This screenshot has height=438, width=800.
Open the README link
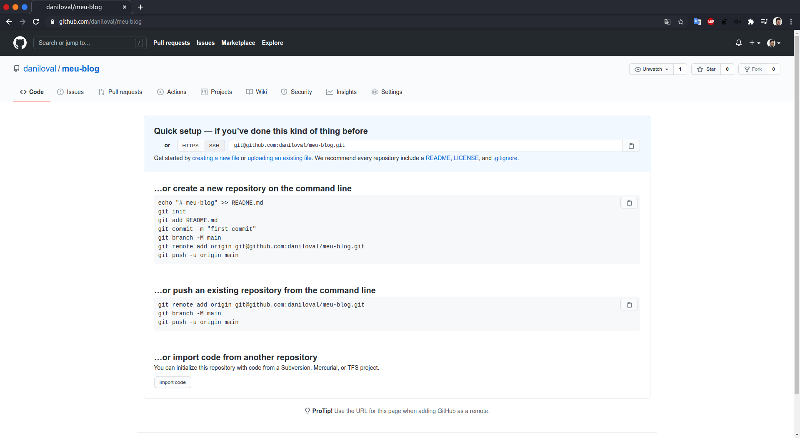tap(438, 158)
